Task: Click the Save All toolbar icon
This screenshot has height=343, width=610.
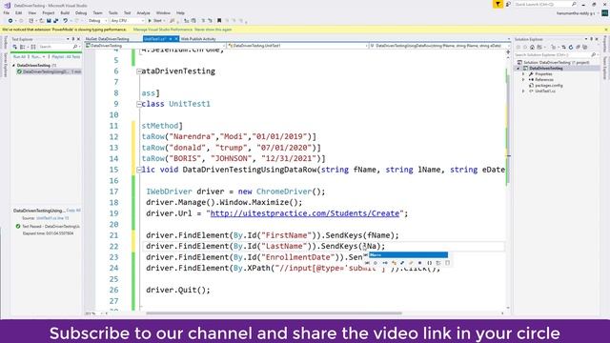Action: (x=55, y=21)
